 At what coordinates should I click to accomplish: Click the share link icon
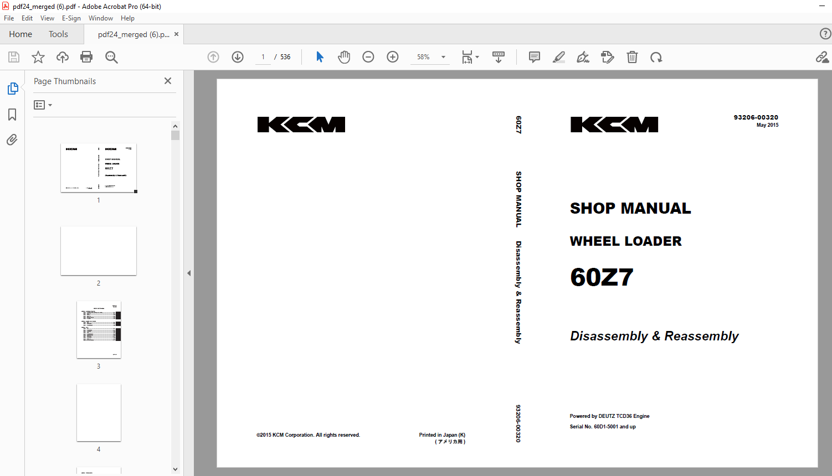tap(822, 57)
